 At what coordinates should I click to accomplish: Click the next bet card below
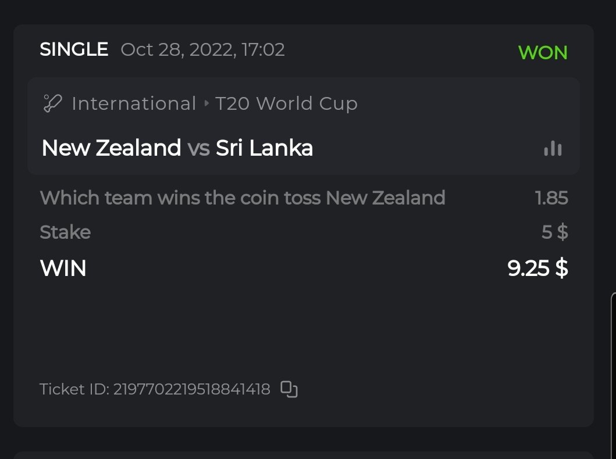coord(302,455)
